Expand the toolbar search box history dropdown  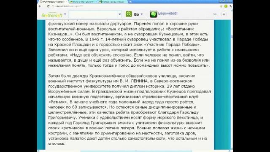120,14
